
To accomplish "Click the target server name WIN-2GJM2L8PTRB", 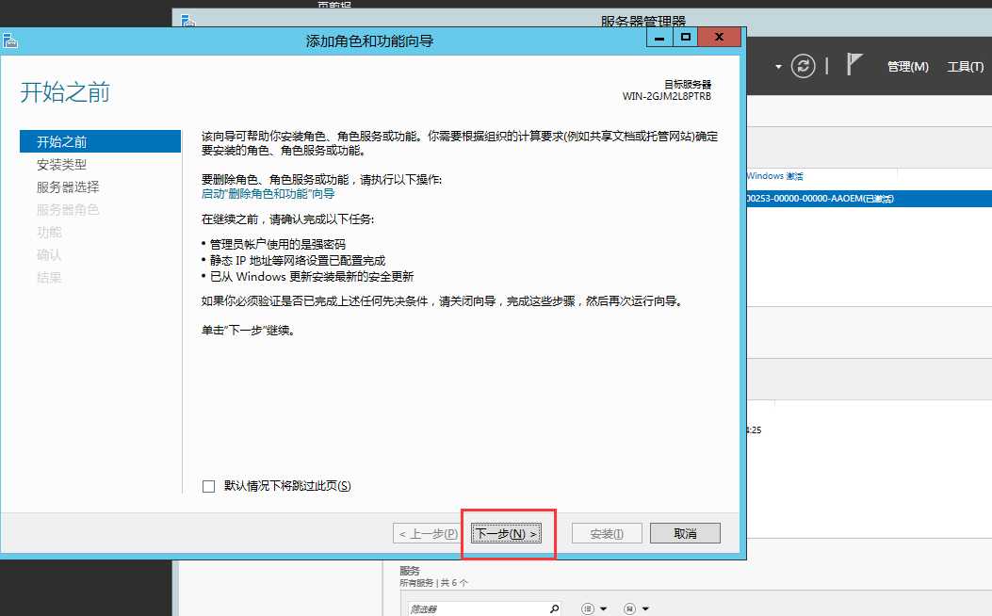I will 666,96.
